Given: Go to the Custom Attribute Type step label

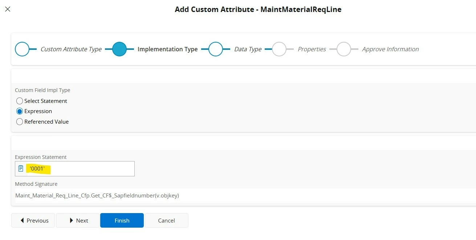Looking at the screenshot, I should pos(71,49).
